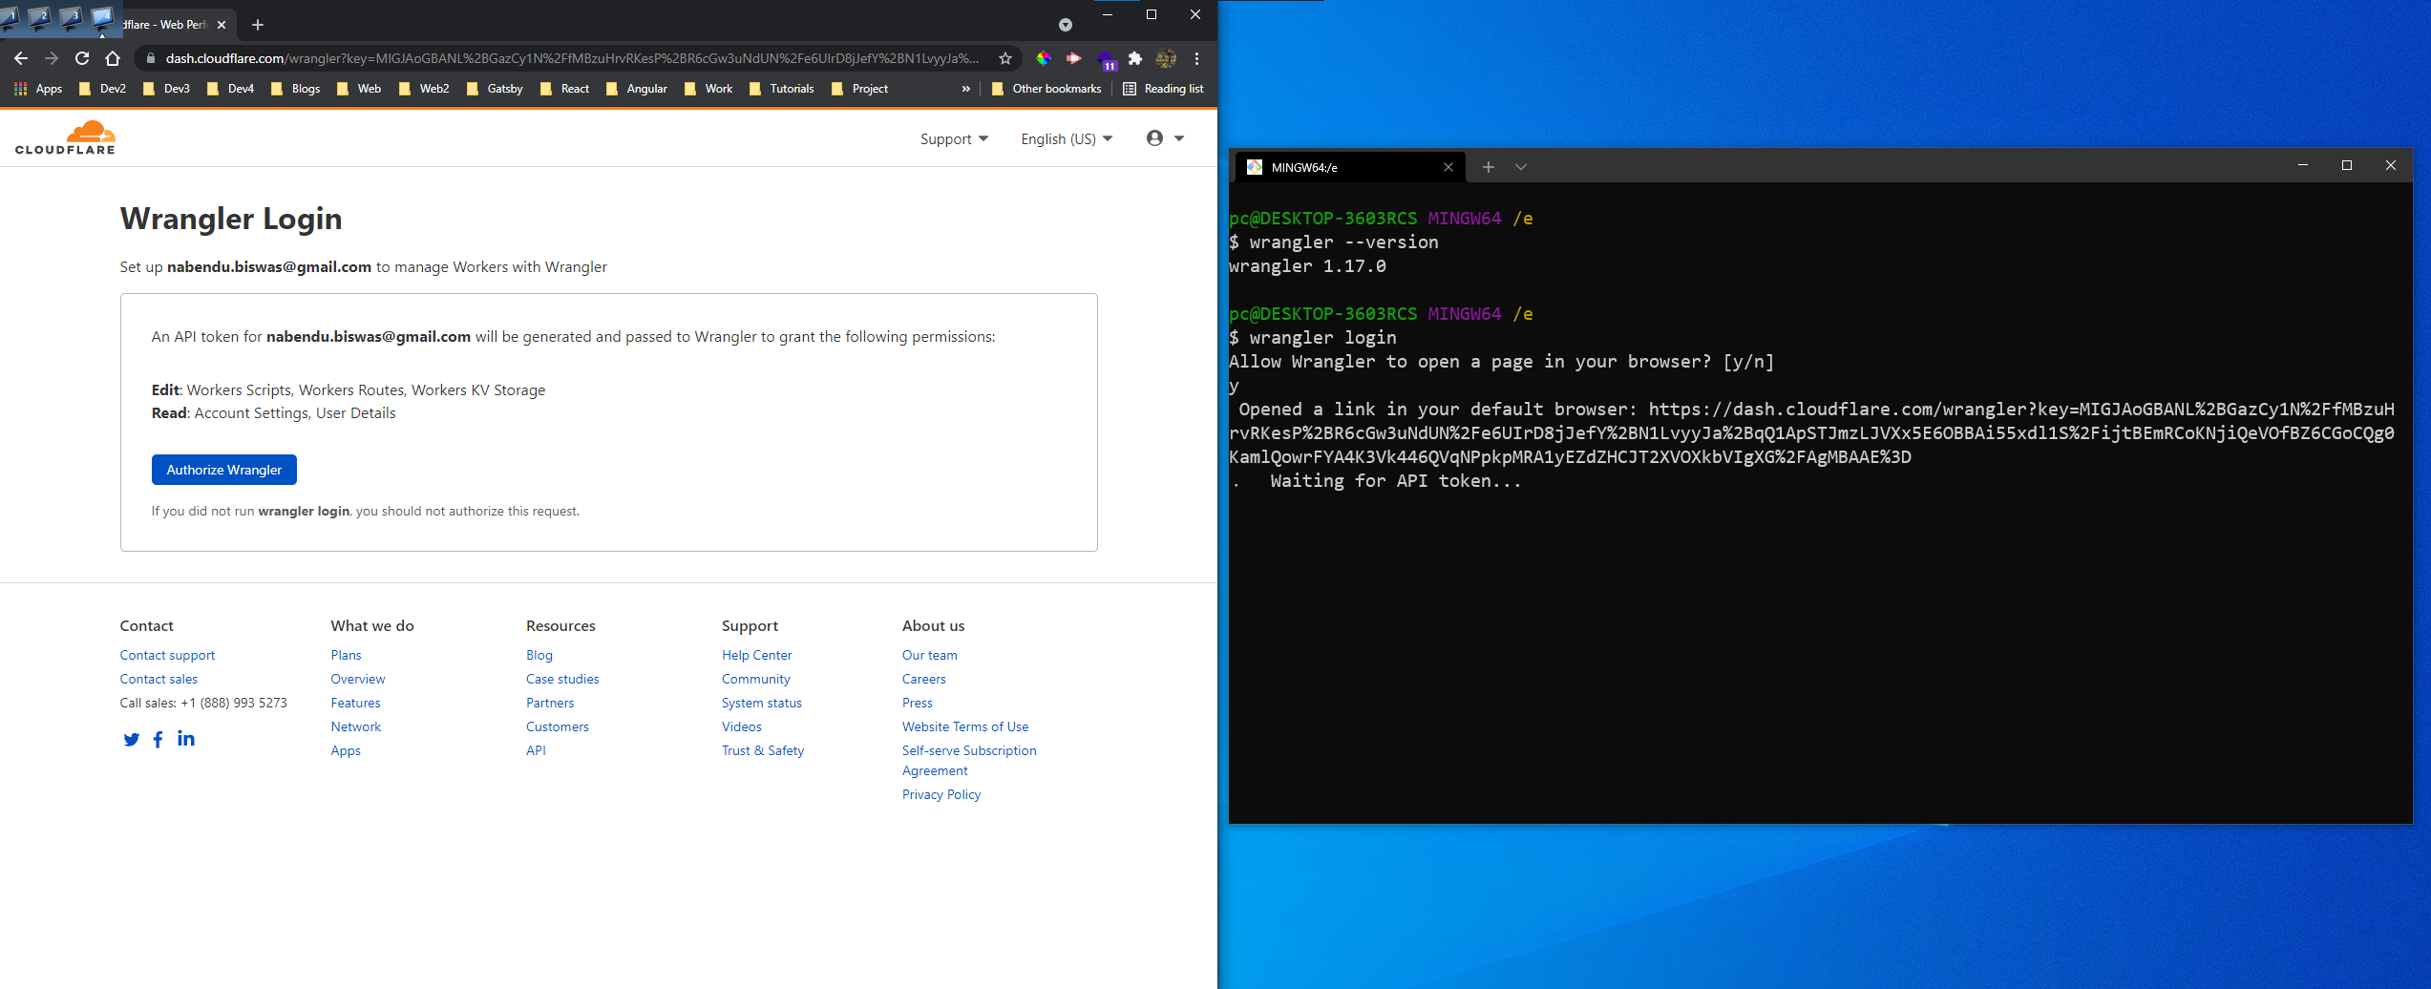This screenshot has height=989, width=2431.
Task: Open Project bookmarks folder
Action: (x=859, y=89)
